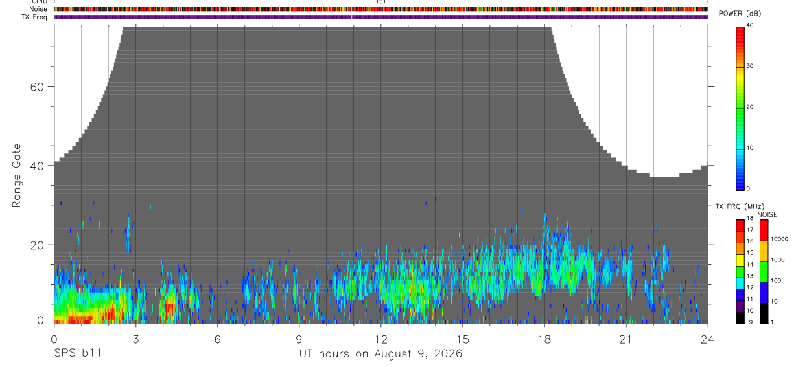The height and width of the screenshot is (367, 796).
Task: Click the Noise strip above the plot
Action: 381,10
